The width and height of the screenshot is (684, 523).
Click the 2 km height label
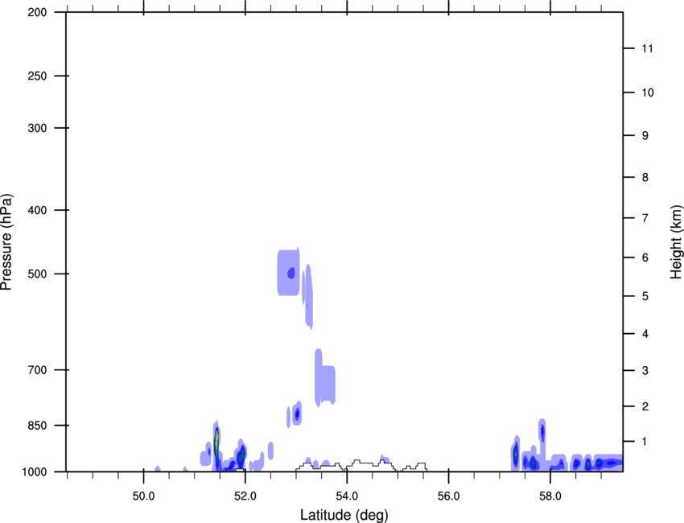(645, 406)
